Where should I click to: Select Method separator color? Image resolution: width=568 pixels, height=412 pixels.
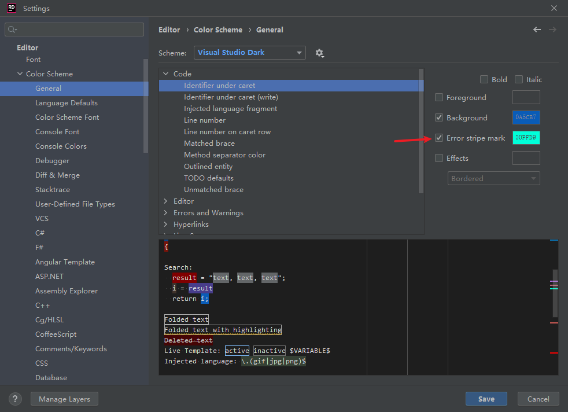pyautogui.click(x=224, y=155)
